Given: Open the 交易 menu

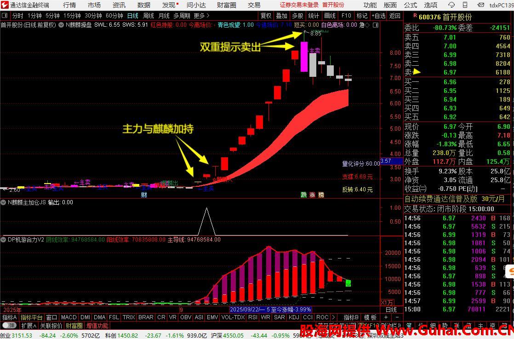Looking at the screenshot, I should coord(254,5).
